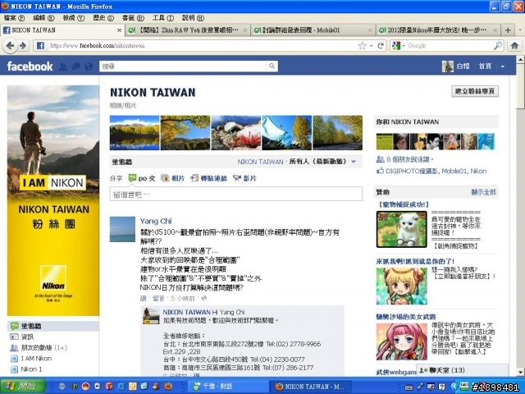Click user avatar in Facebook top bar
525x394 pixels.
[x=447, y=66]
